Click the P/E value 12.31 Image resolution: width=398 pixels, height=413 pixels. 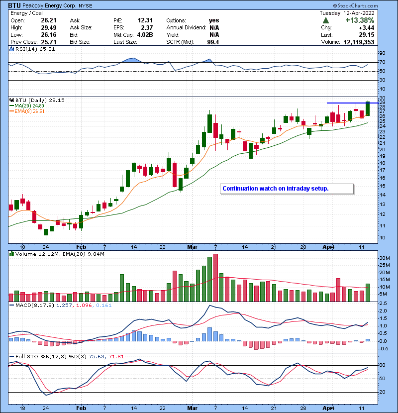(145, 20)
